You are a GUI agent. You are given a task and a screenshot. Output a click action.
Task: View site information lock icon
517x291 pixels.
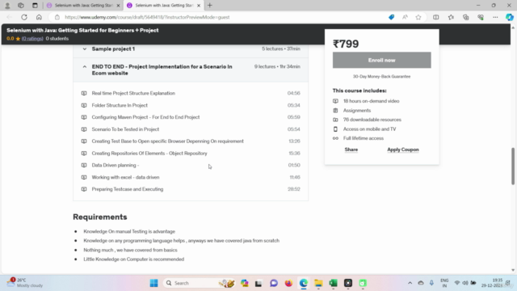[57, 17]
